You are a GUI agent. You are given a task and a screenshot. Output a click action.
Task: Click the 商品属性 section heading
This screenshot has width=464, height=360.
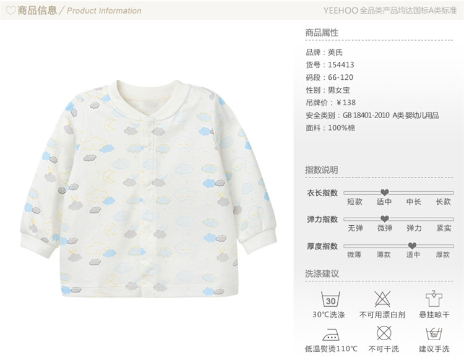click(x=322, y=33)
